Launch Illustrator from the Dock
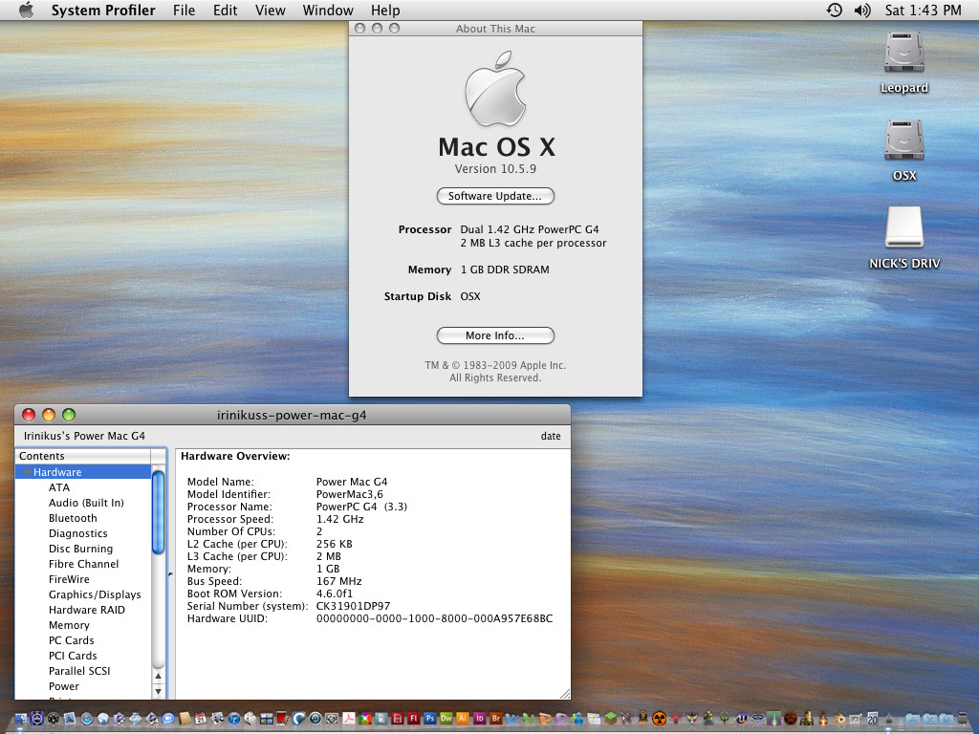979x734 pixels. (463, 719)
